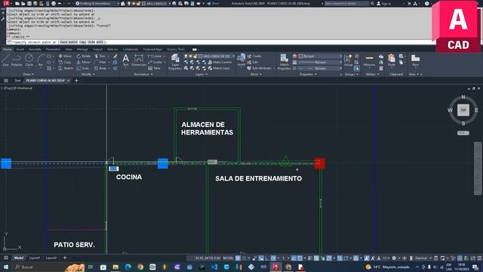Open the Decimal units dropdown
Screen dimensions: 483x272
[x=423, y=258]
